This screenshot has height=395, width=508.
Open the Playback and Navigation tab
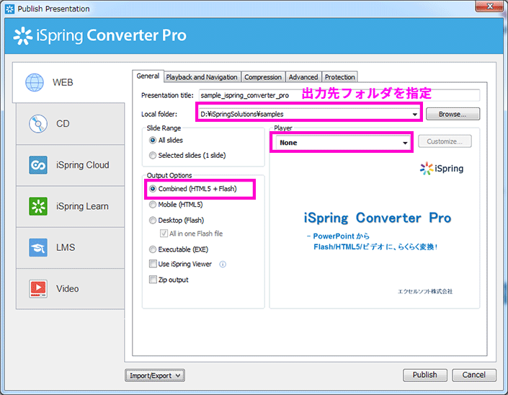pyautogui.click(x=202, y=77)
